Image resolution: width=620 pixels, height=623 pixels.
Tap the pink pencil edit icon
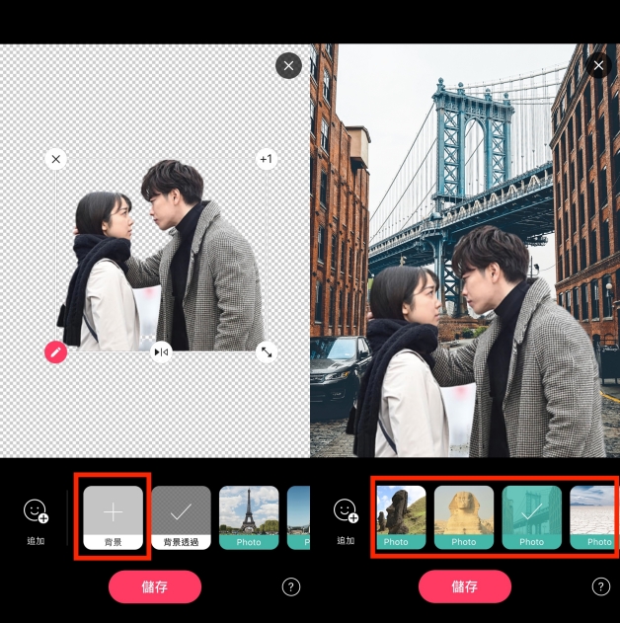pyautogui.click(x=55, y=350)
